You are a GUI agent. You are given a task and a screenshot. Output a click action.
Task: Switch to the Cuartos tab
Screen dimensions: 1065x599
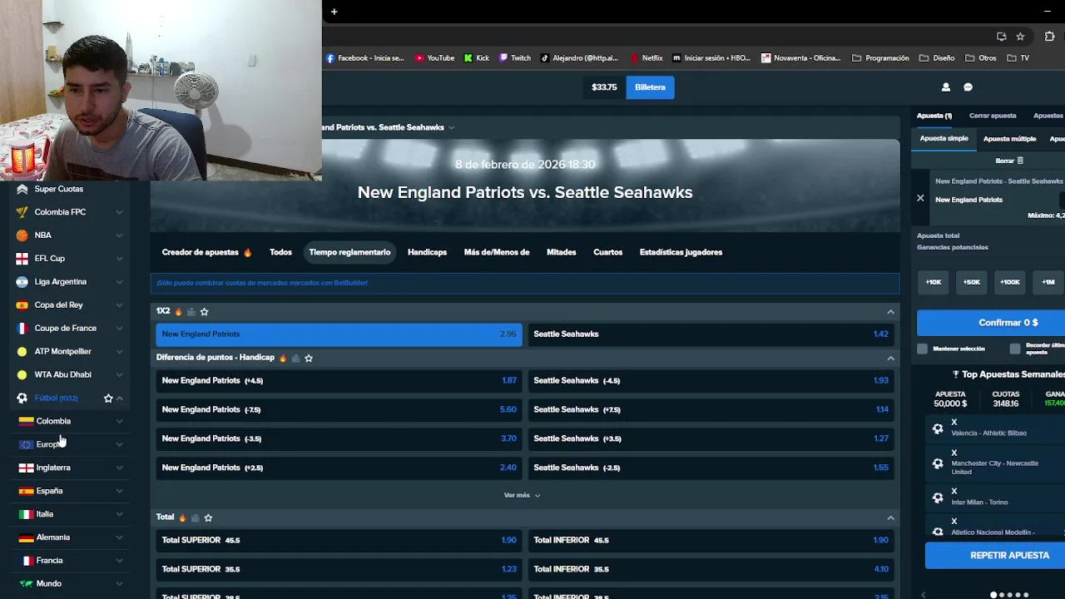point(607,252)
